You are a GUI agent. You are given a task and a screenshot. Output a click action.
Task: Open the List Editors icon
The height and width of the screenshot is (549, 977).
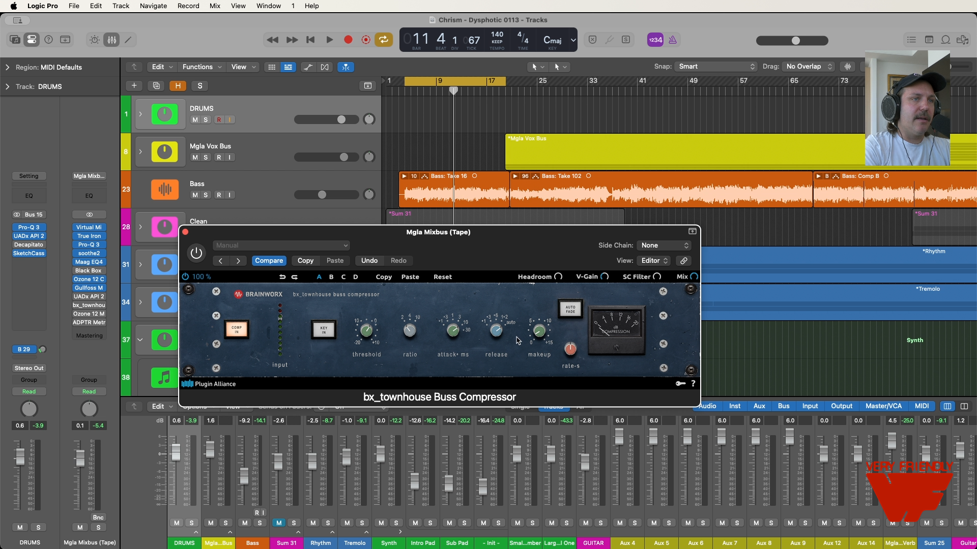(x=911, y=40)
